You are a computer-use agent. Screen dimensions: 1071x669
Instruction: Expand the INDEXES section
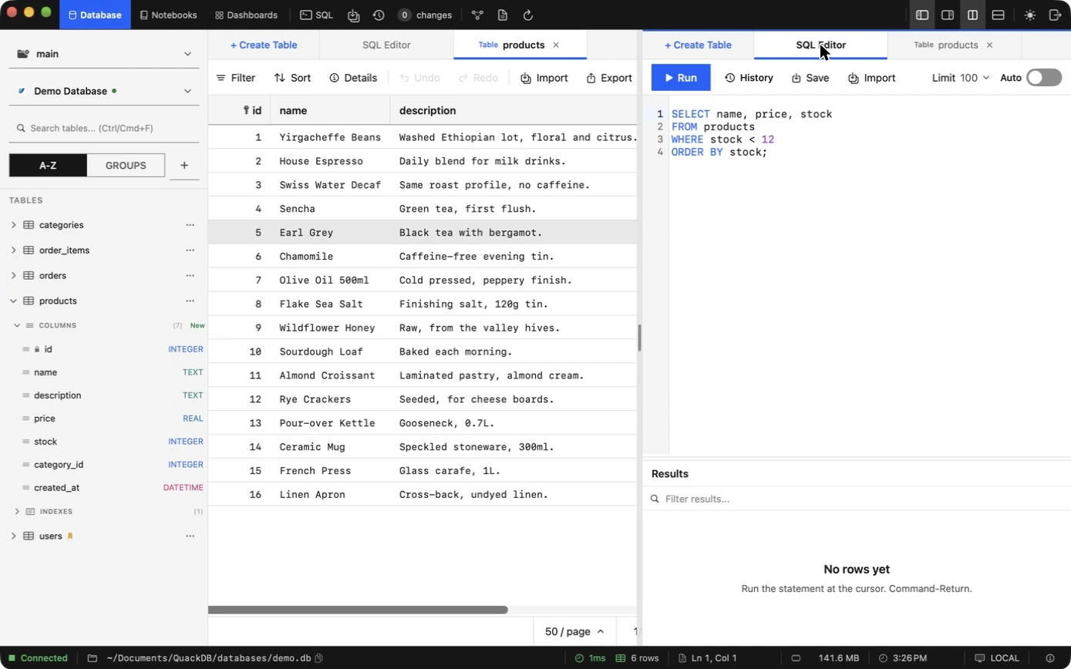17,511
